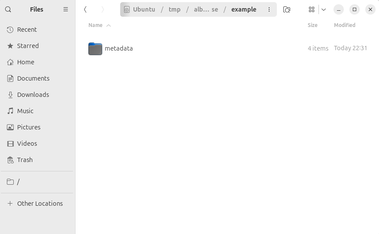
Task: Go back with the left arrow
Action: pyautogui.click(x=85, y=9)
